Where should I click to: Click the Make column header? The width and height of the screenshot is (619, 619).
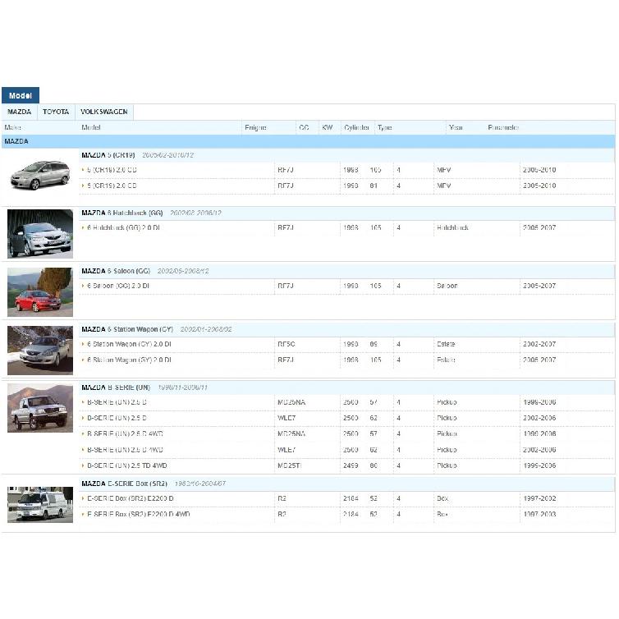tap(12, 127)
